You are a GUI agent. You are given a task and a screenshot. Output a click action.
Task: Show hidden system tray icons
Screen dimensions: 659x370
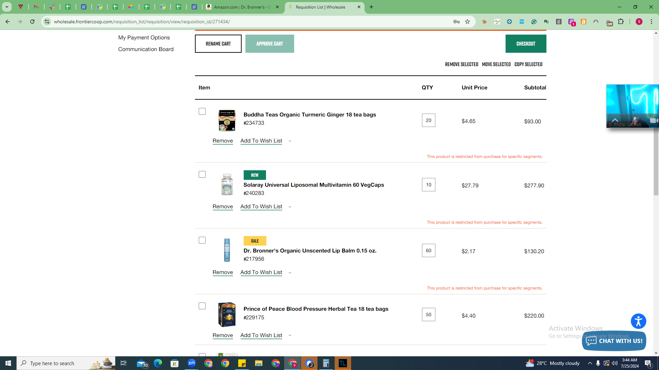click(x=590, y=363)
